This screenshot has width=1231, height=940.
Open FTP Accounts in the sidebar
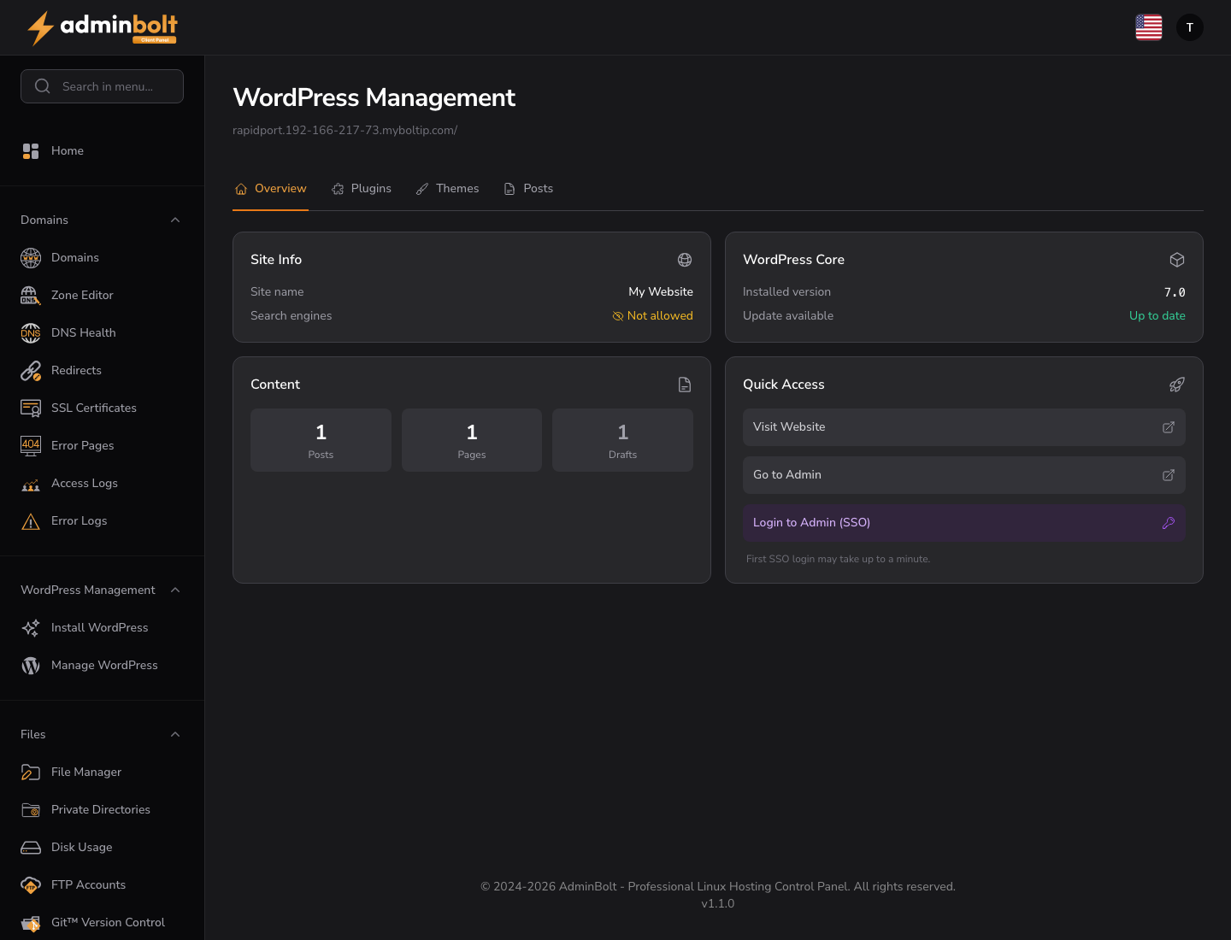click(x=102, y=884)
